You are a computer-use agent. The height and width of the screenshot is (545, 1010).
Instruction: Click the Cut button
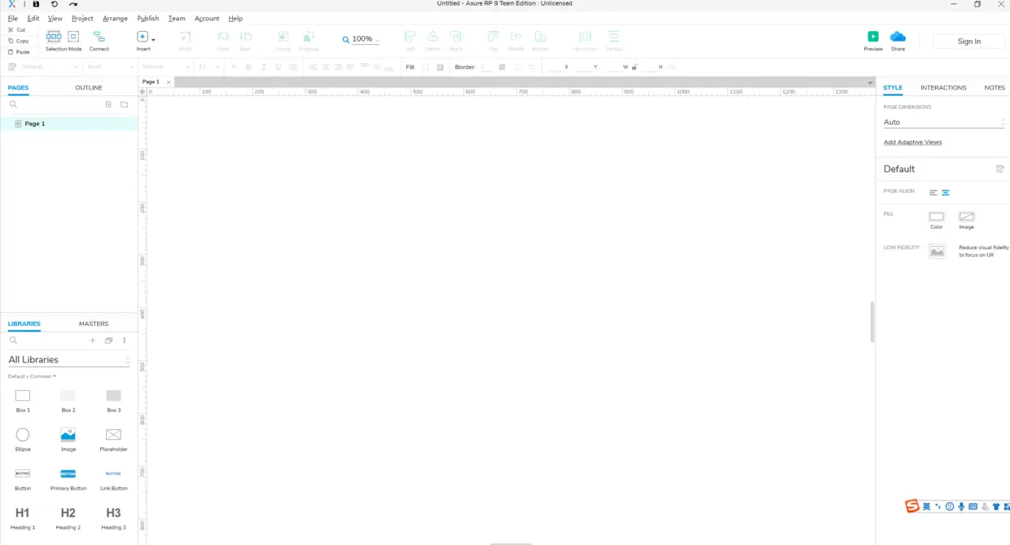point(17,29)
